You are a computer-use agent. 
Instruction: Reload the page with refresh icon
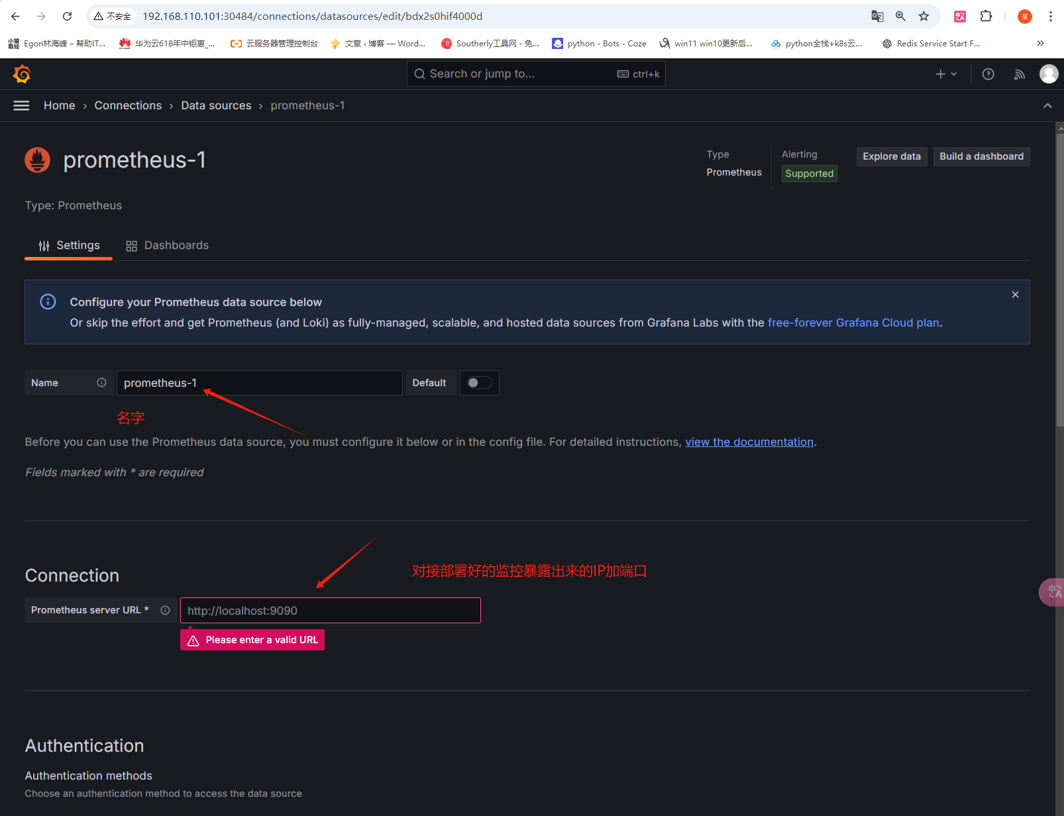67,16
